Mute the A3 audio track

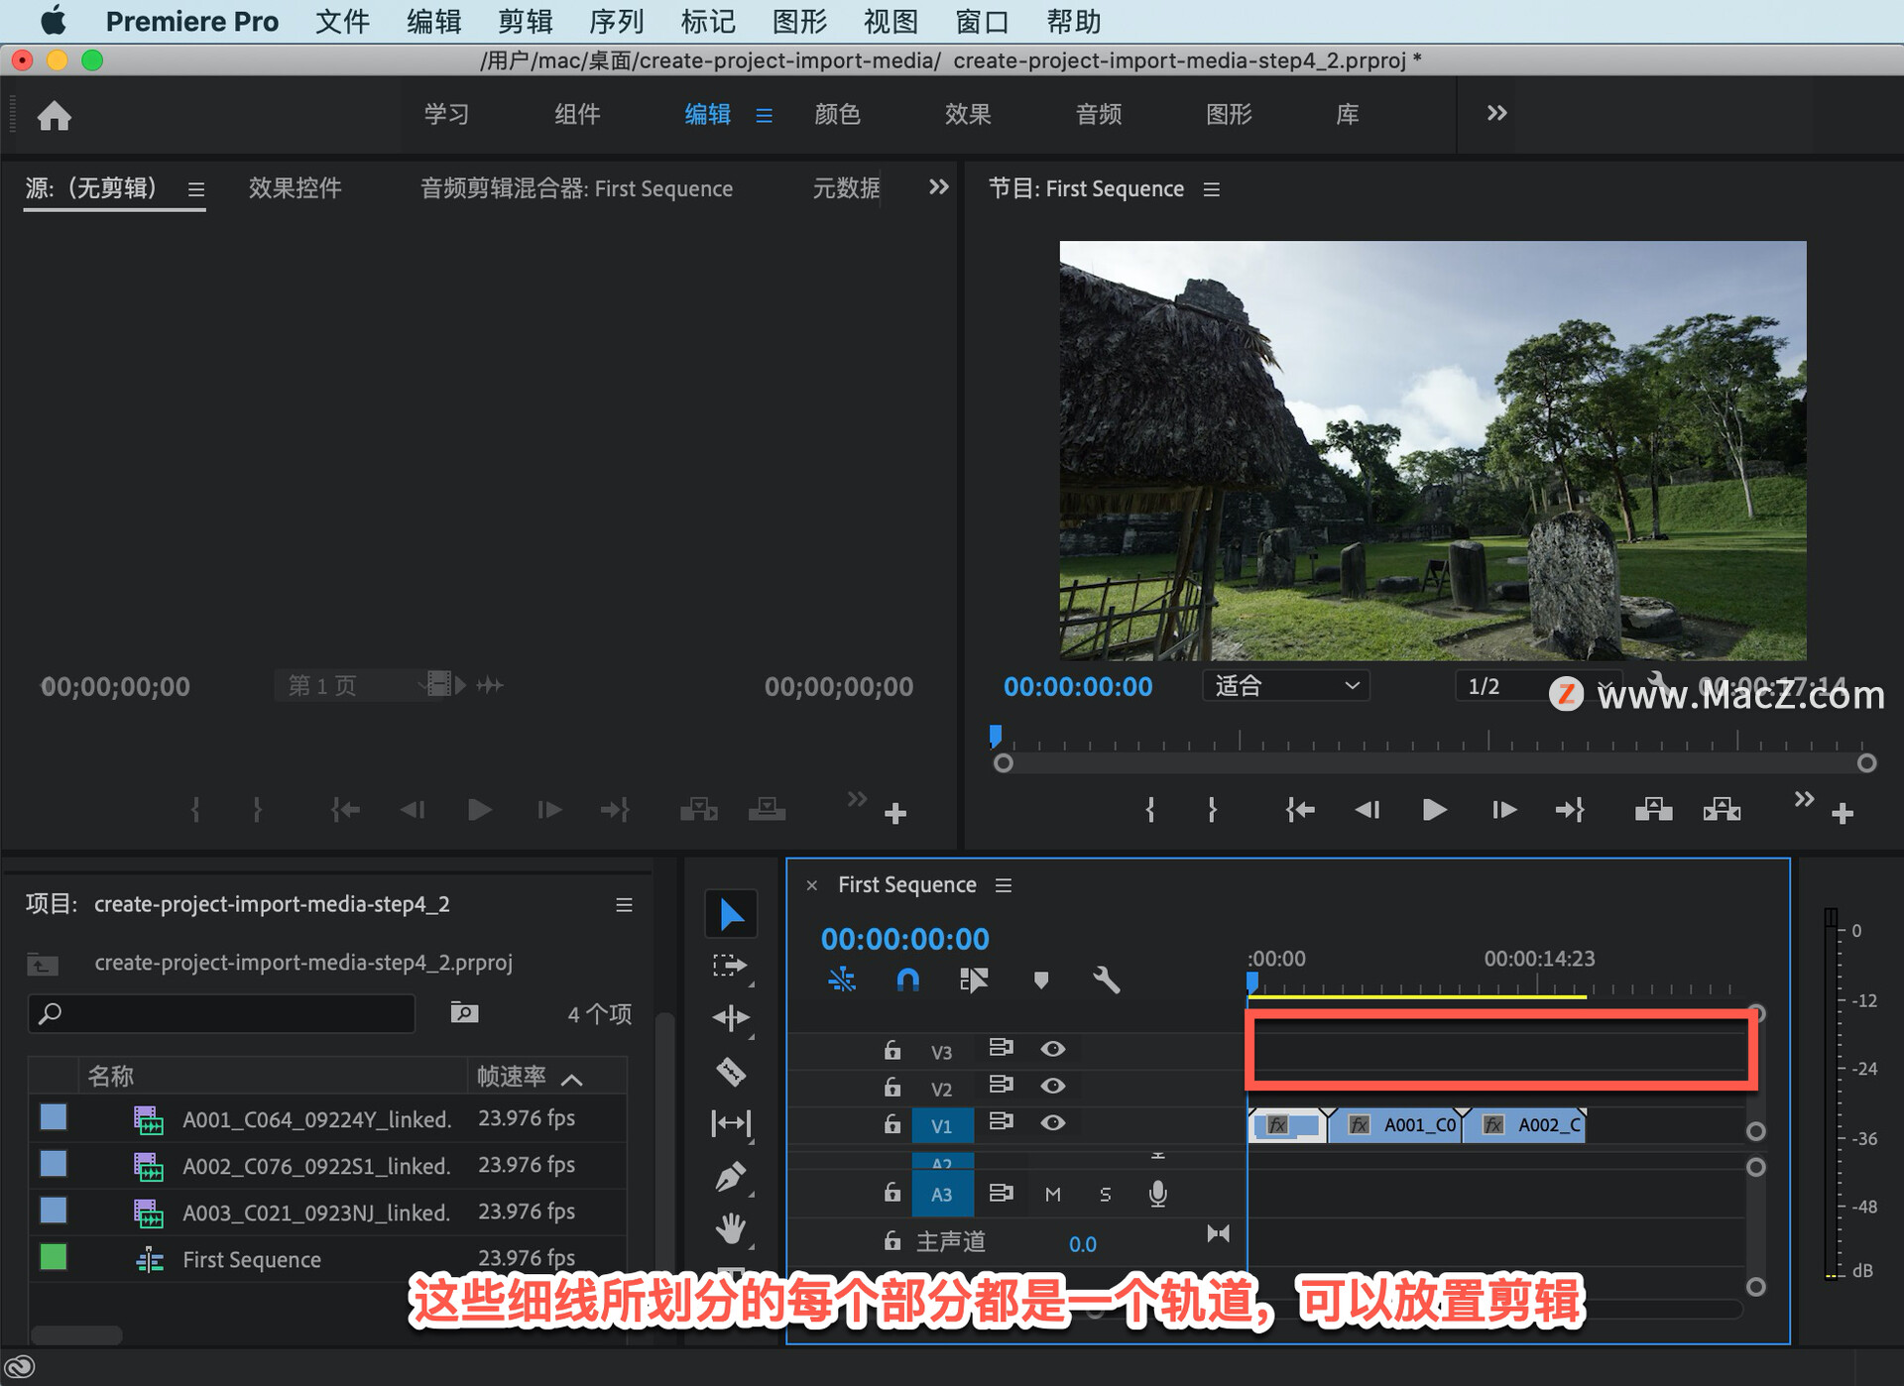(x=1053, y=1195)
